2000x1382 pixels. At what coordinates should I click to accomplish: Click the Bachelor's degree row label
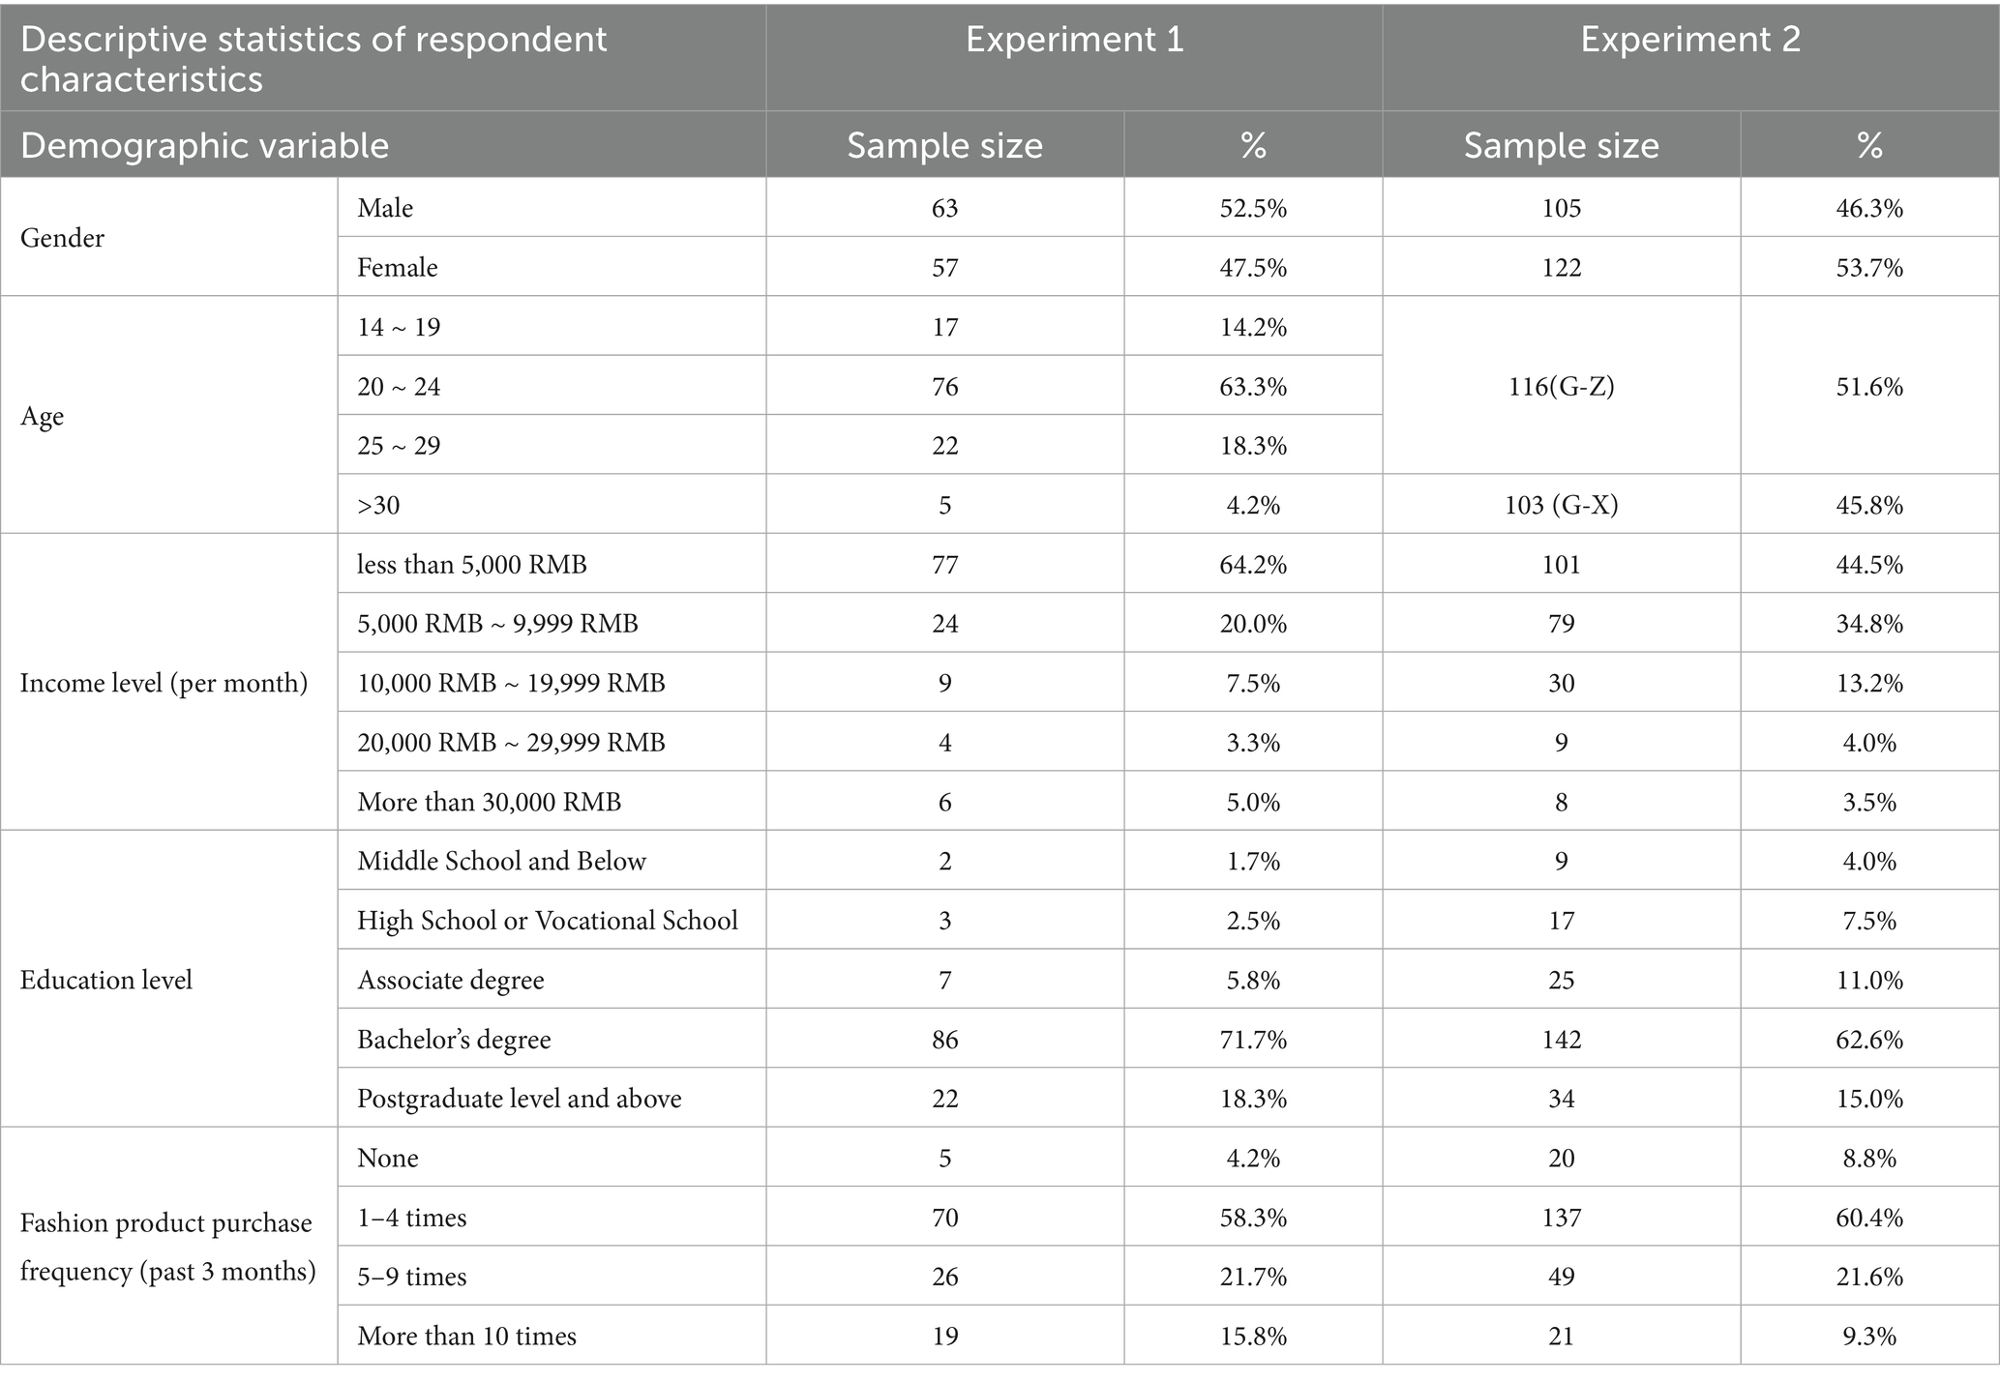(x=454, y=1040)
